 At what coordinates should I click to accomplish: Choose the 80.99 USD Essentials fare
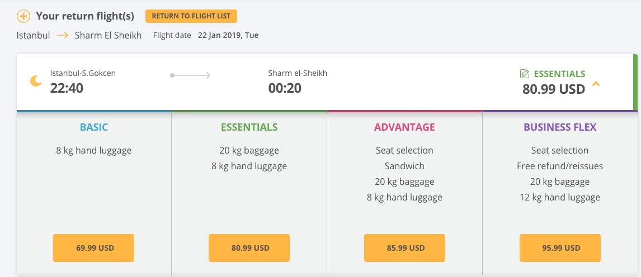[x=249, y=247]
